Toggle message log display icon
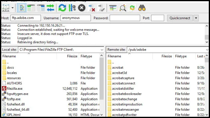Viewport: 210px width, 118px height. click(x=22, y=8)
